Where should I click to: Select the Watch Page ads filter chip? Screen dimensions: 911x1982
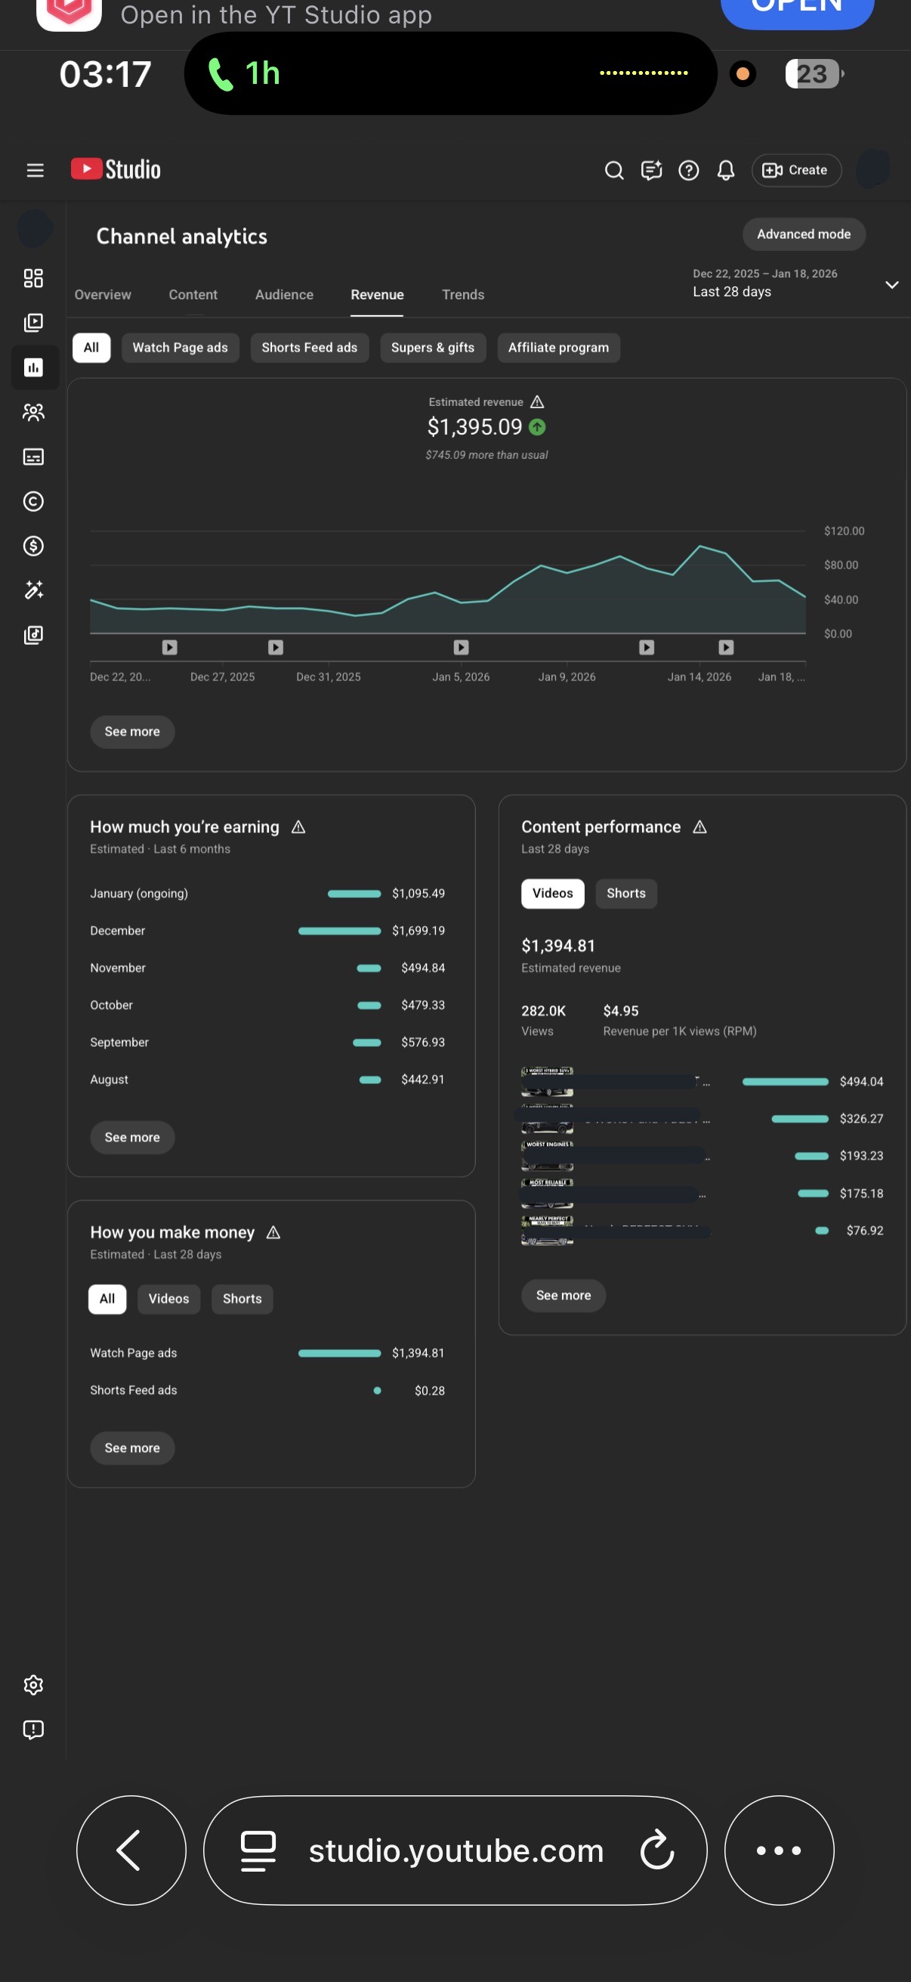180,348
